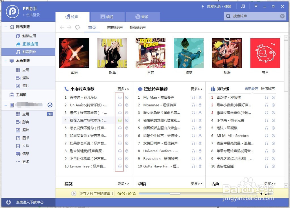Open 点击进入下载中心 download center

[28, 202]
